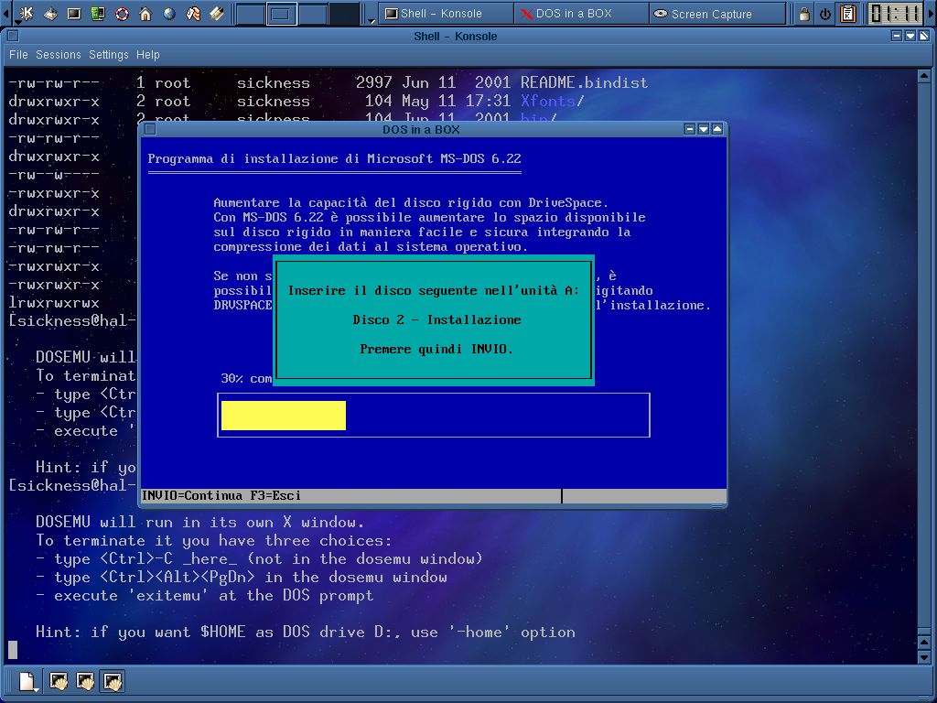937x703 pixels.
Task: Click the Konsole text cursor block at prompt
Action: tap(13, 650)
